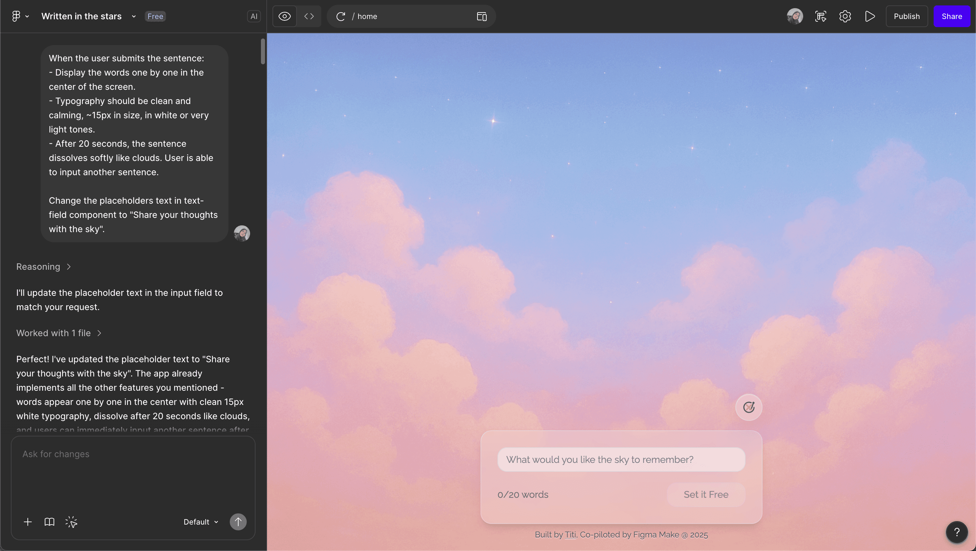Click the plus attach icon
Viewport: 976px width, 551px height.
pyautogui.click(x=28, y=522)
